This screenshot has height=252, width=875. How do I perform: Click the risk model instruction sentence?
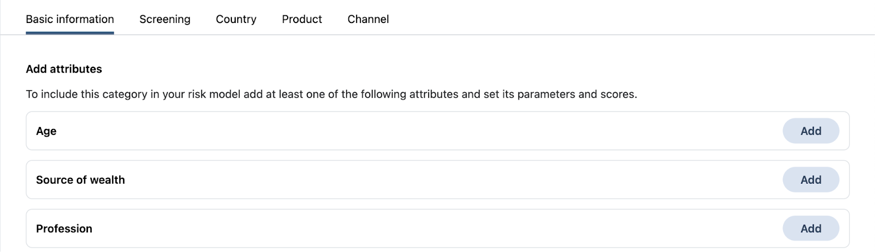pos(331,94)
